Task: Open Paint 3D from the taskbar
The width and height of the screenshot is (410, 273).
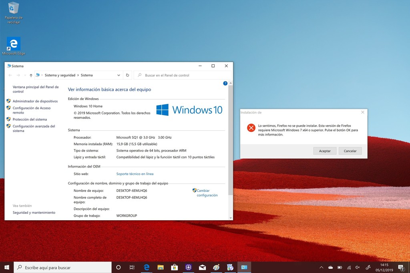Action: tap(217, 267)
